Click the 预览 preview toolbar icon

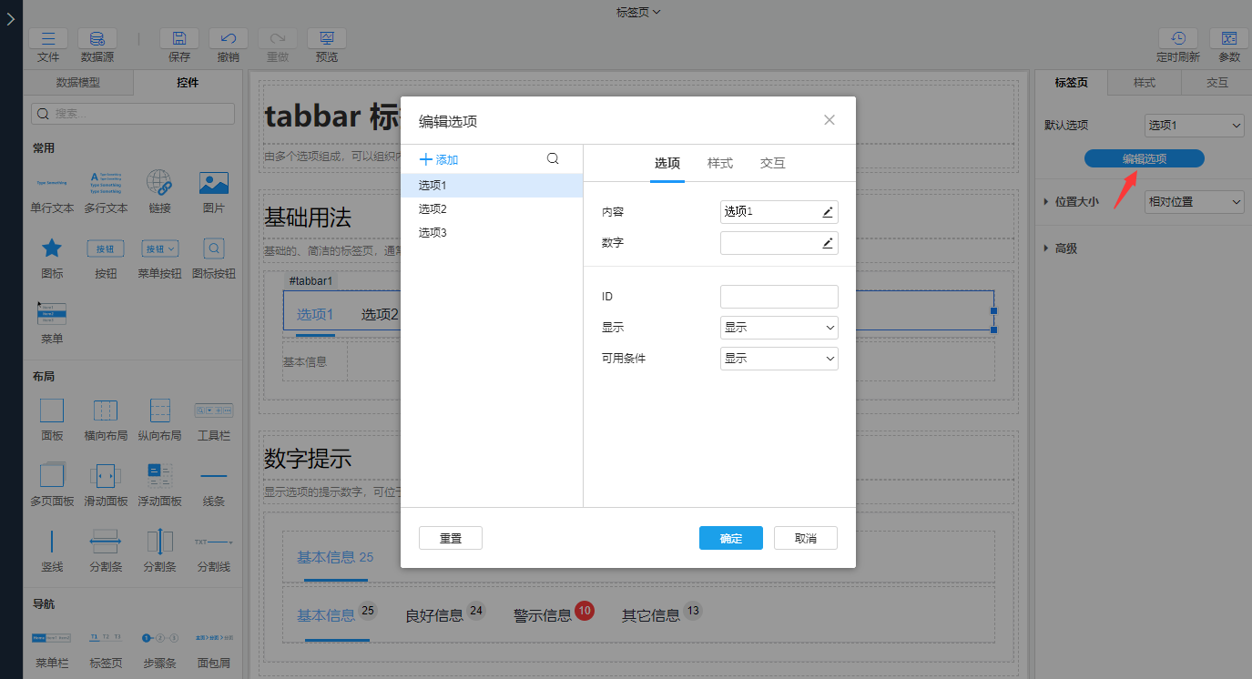tap(326, 38)
